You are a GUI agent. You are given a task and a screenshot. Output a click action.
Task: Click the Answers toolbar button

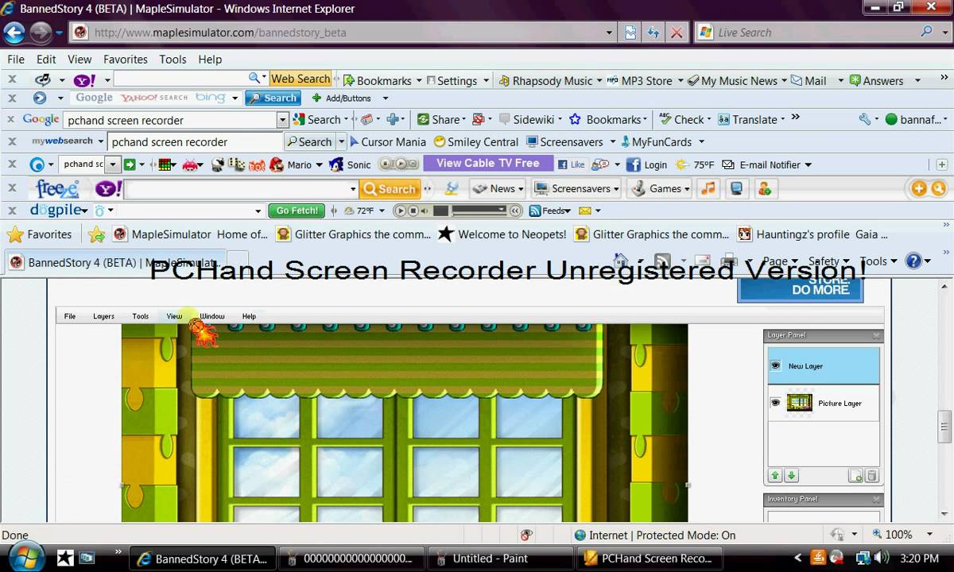point(876,80)
